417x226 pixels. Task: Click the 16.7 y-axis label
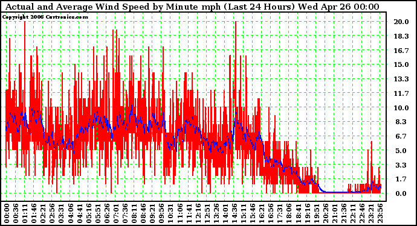401,51
